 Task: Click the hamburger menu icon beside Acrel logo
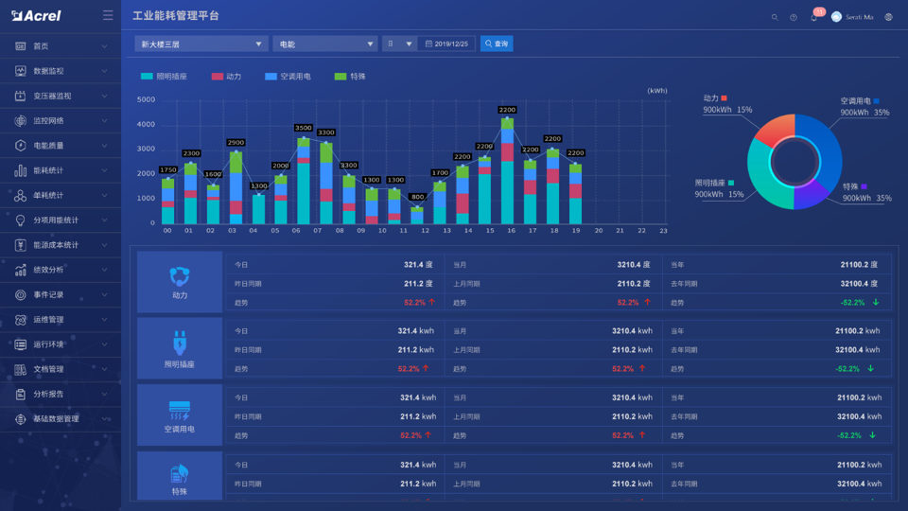pos(108,16)
